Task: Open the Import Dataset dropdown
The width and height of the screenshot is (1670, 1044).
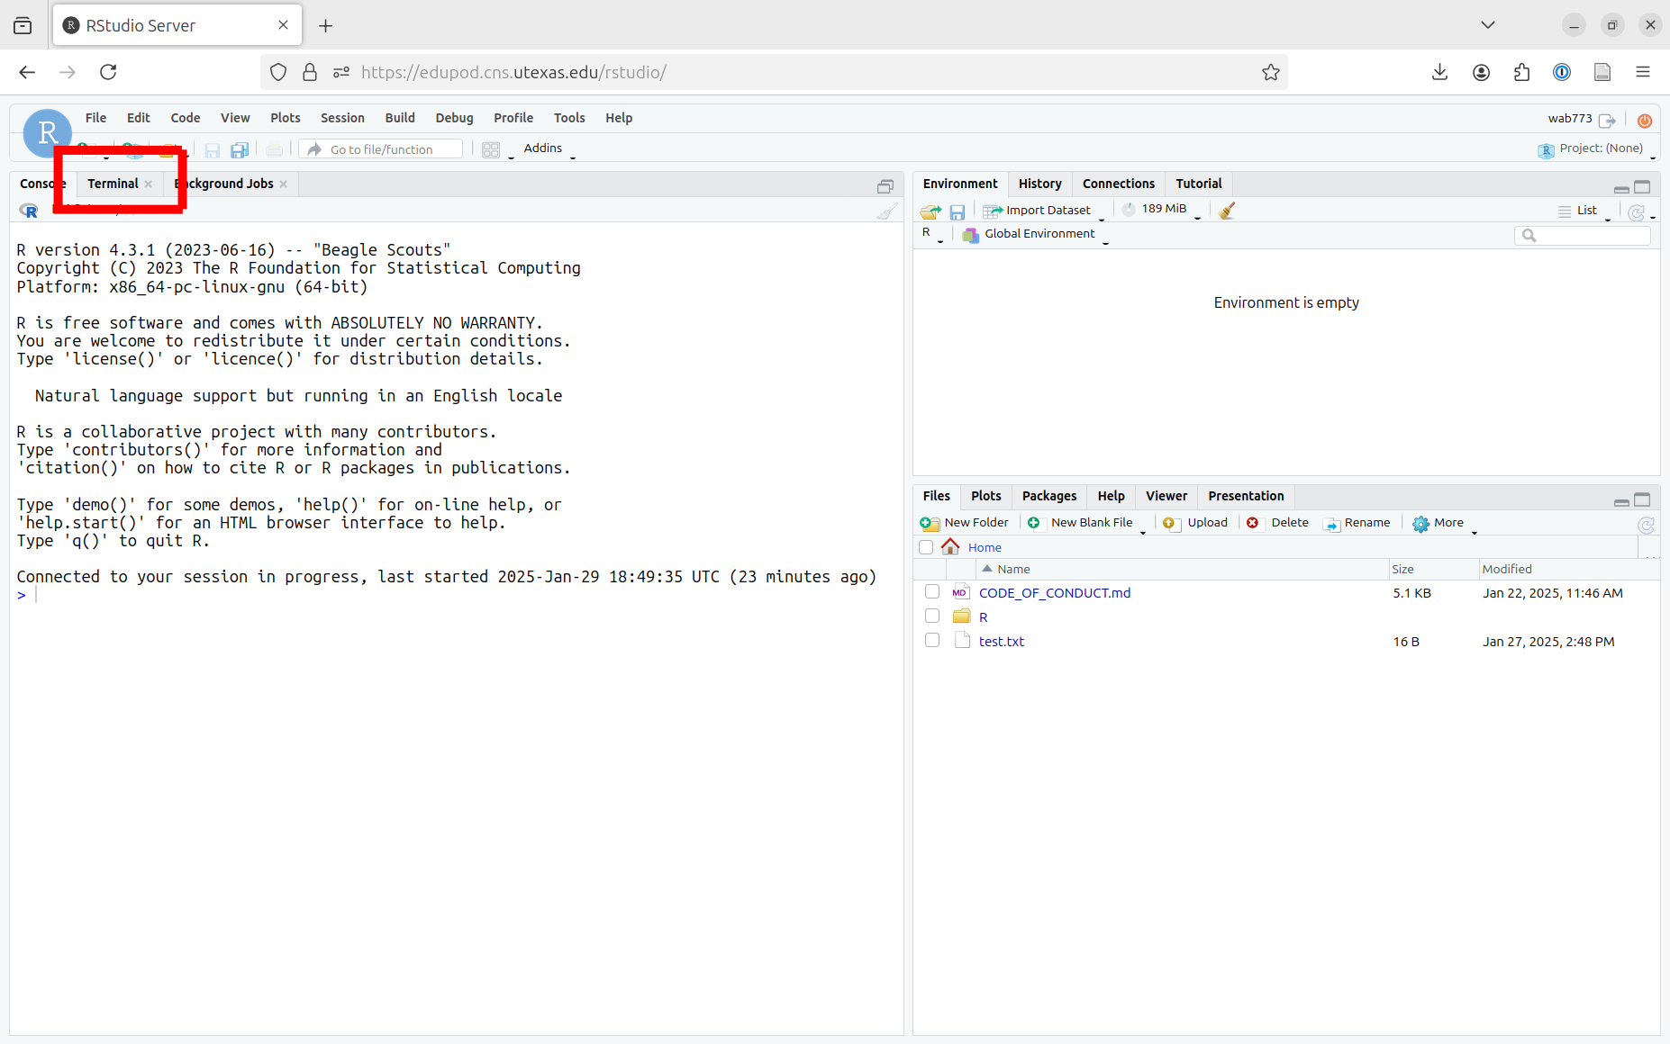Action: (1043, 211)
